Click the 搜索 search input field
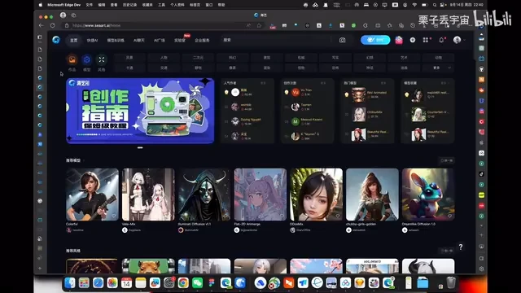 pyautogui.click(x=276, y=40)
